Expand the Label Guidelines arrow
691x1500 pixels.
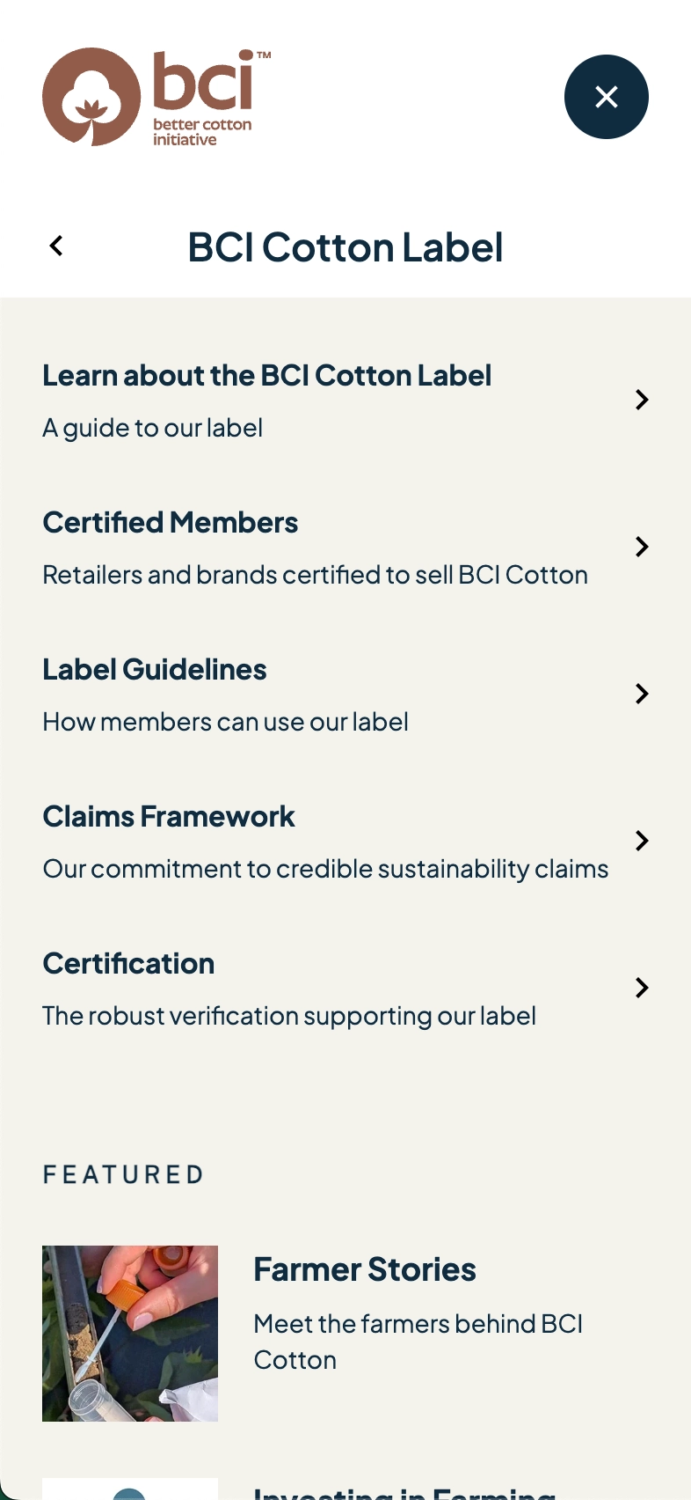642,694
